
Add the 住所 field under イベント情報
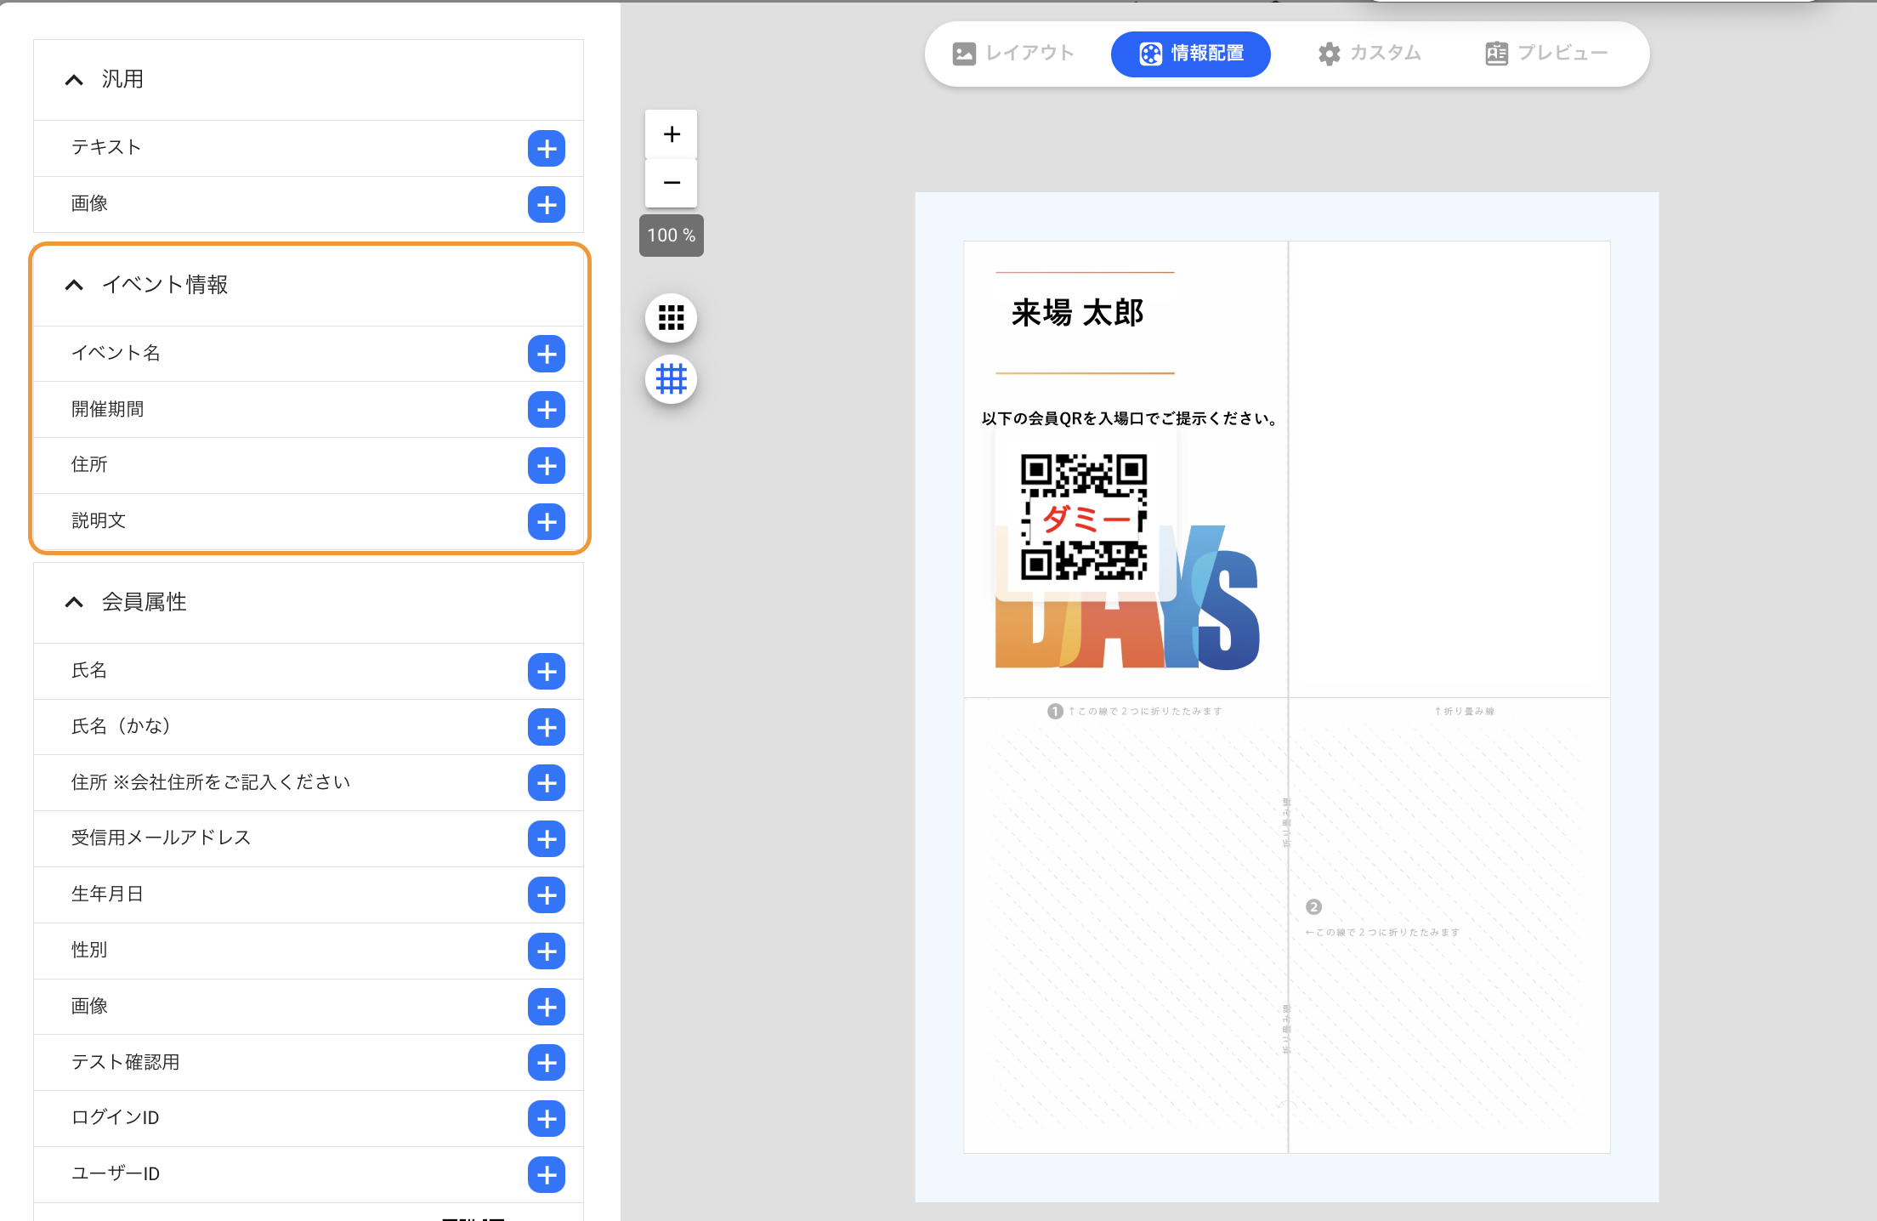pyautogui.click(x=547, y=466)
